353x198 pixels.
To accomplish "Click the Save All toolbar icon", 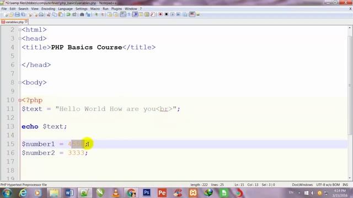I will click(x=23, y=15).
